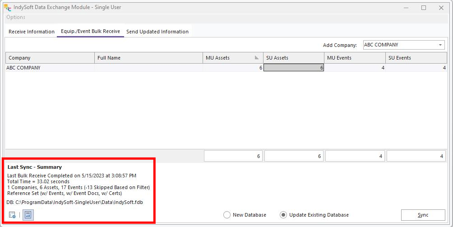453x227 pixels.
Task: Switch to Receive Information tab
Action: click(32, 32)
